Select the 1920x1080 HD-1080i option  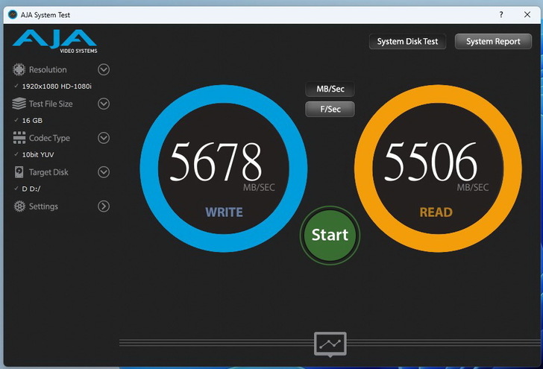tap(57, 86)
